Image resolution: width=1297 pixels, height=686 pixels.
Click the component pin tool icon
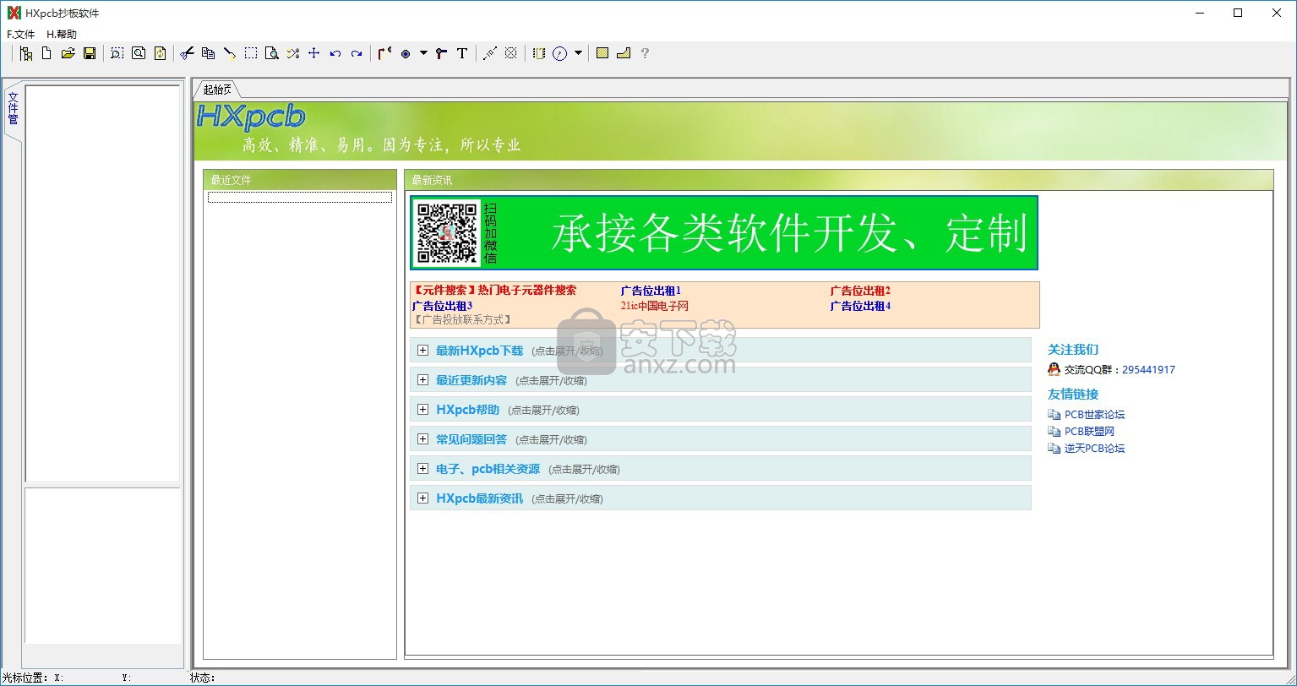(441, 53)
